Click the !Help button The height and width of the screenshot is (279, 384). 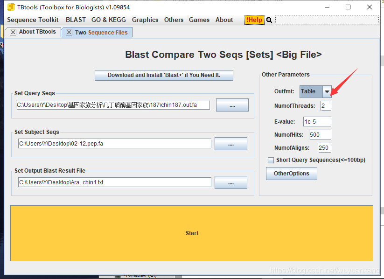coord(254,20)
